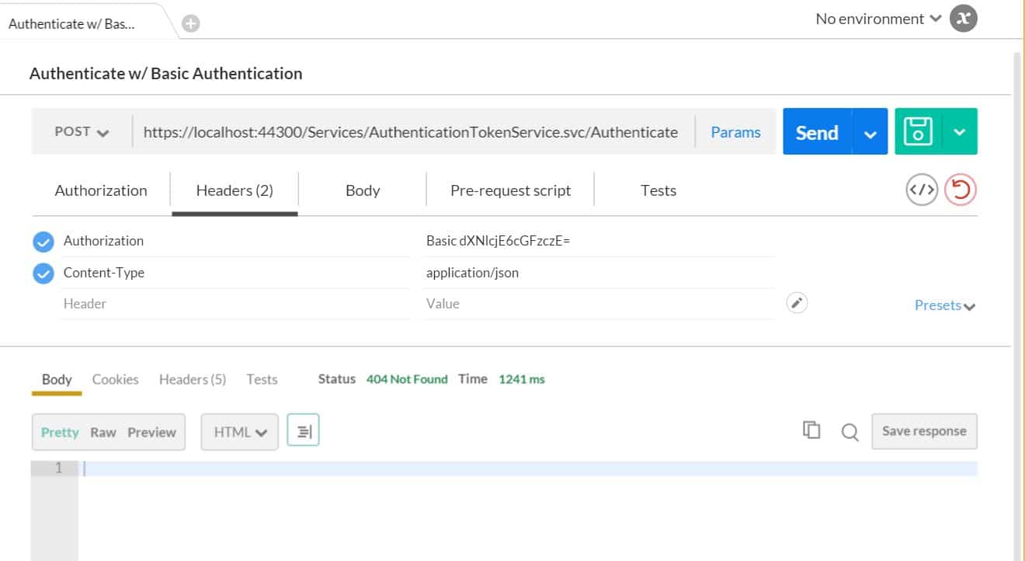The height and width of the screenshot is (561, 1025).
Task: Expand the Presets dropdown
Action: click(x=943, y=305)
